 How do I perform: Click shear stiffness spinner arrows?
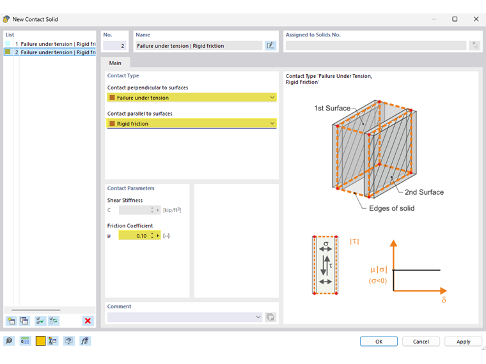(152, 210)
